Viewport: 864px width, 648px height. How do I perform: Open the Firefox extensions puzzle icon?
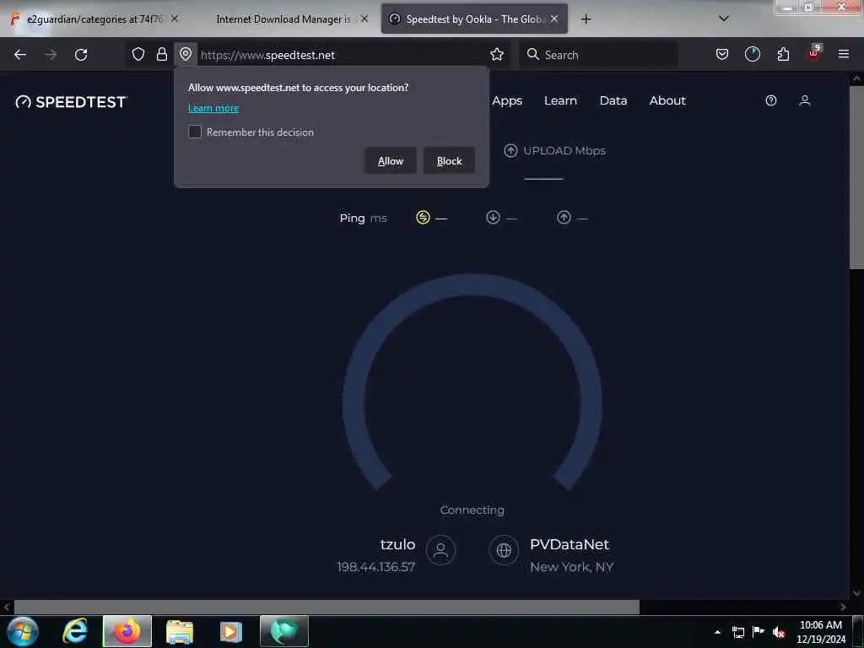783,54
